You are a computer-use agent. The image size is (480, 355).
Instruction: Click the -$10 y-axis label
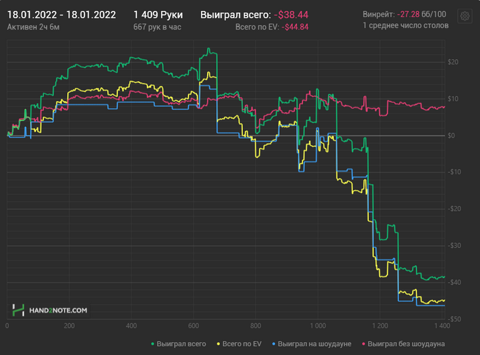click(x=454, y=172)
